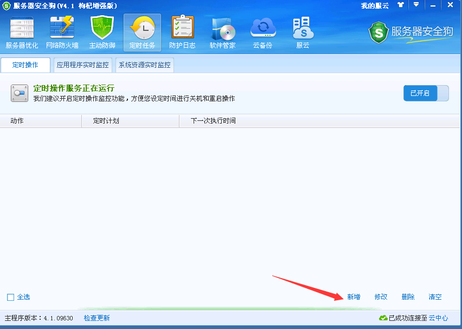Select the 定时任务 scheduled task icon

point(142,33)
